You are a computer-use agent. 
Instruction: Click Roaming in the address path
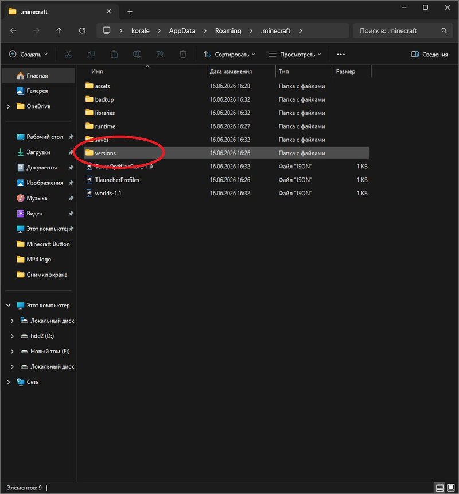[228, 30]
